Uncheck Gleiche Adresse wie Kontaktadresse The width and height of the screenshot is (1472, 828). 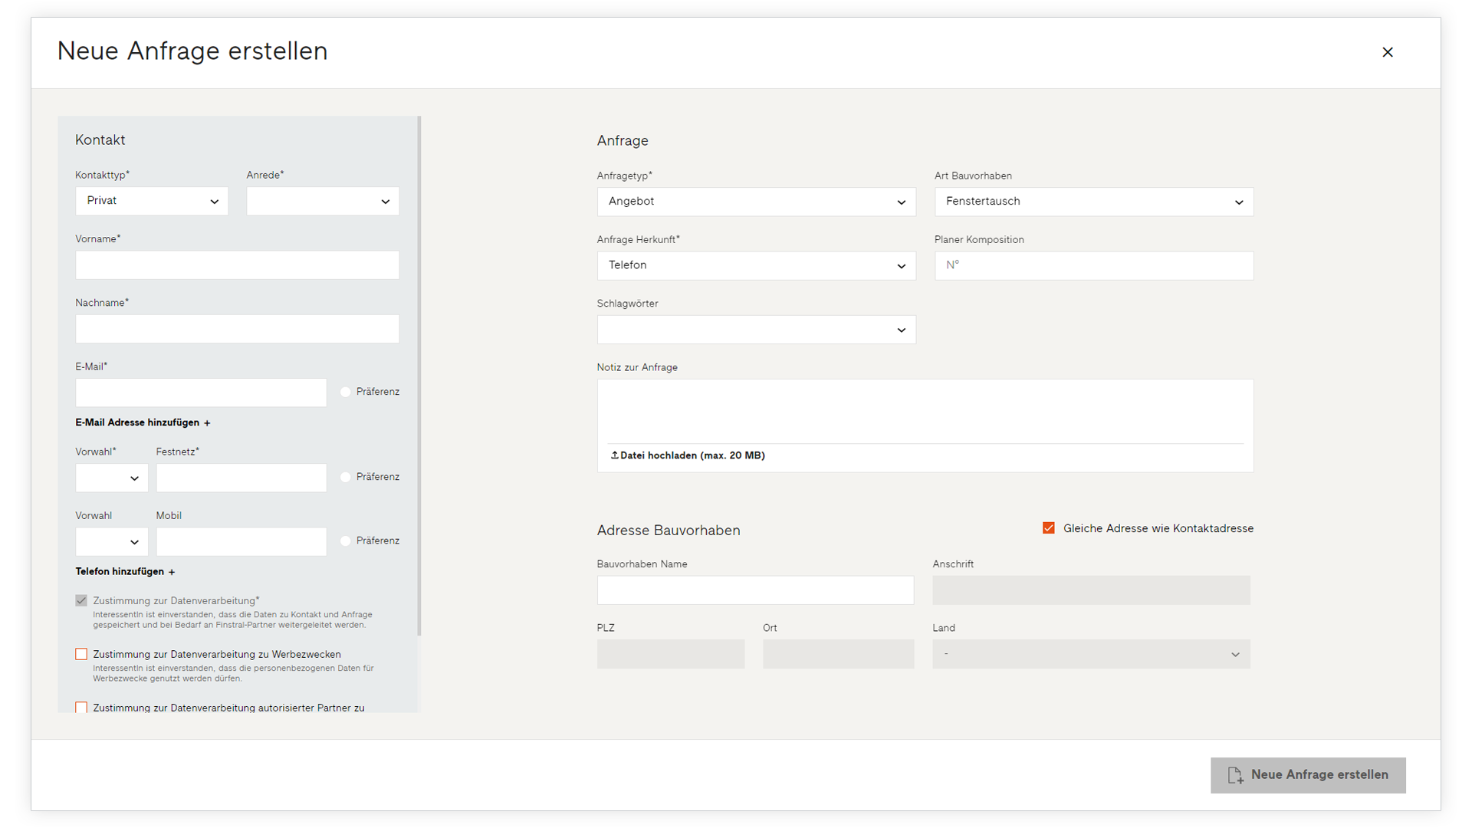click(x=1048, y=528)
